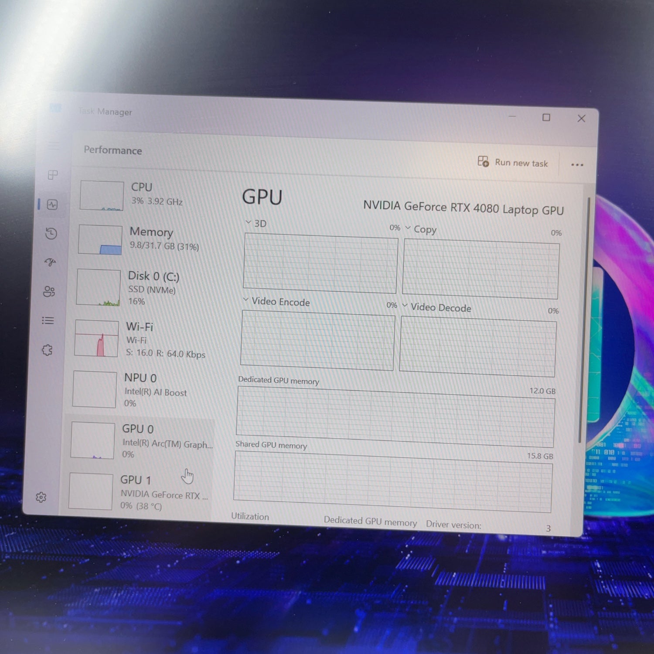Open App history from sidebar
The height and width of the screenshot is (654, 654).
click(x=51, y=234)
